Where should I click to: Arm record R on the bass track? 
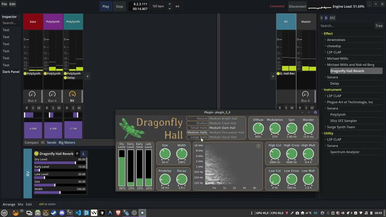point(27,108)
